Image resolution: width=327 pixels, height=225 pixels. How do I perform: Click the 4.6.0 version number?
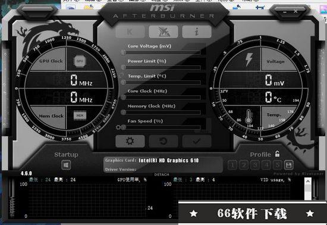pyautogui.click(x=26, y=173)
